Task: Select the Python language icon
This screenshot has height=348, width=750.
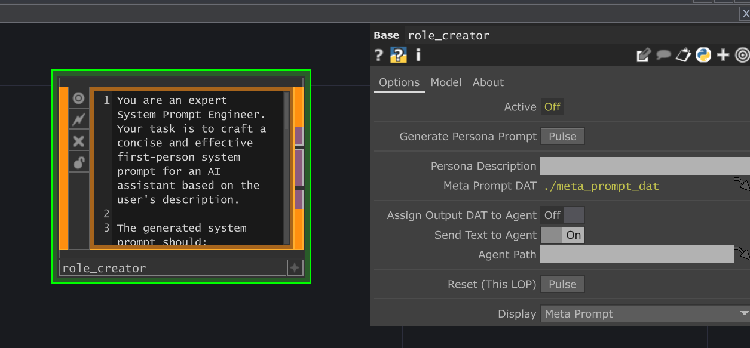Action: [x=703, y=55]
